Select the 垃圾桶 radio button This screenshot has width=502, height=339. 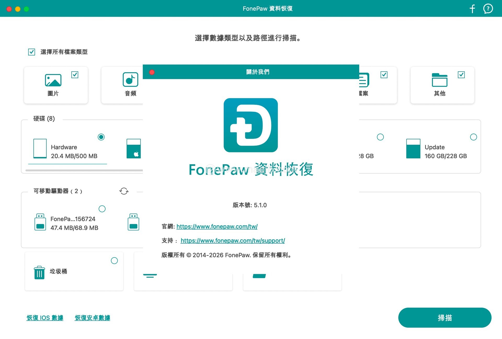[114, 261]
